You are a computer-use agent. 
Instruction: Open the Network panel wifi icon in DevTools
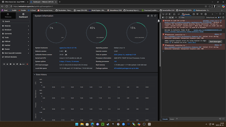(x=198, y=14)
